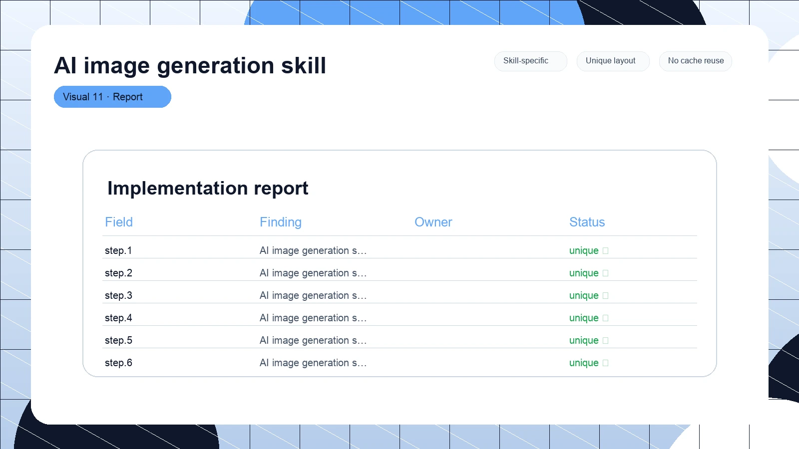
Task: Click the step.1 row finding text
Action: click(313, 250)
